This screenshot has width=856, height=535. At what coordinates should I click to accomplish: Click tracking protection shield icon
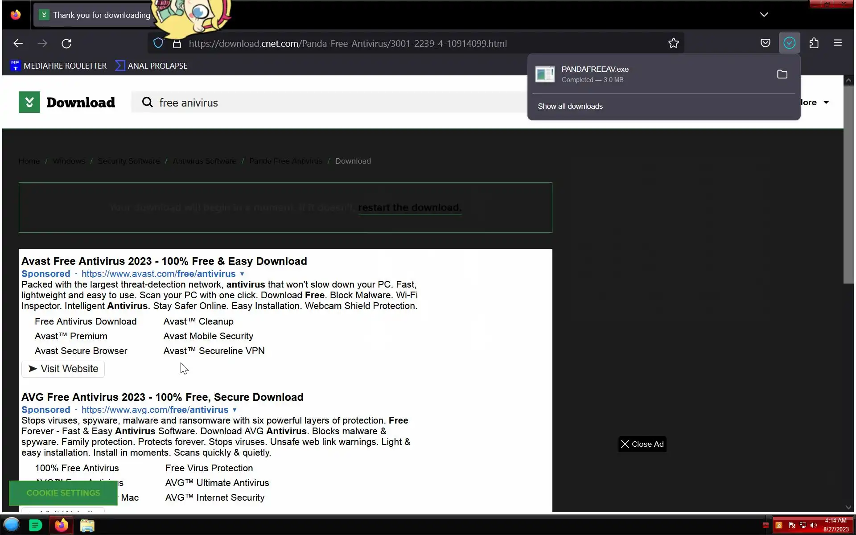(158, 43)
